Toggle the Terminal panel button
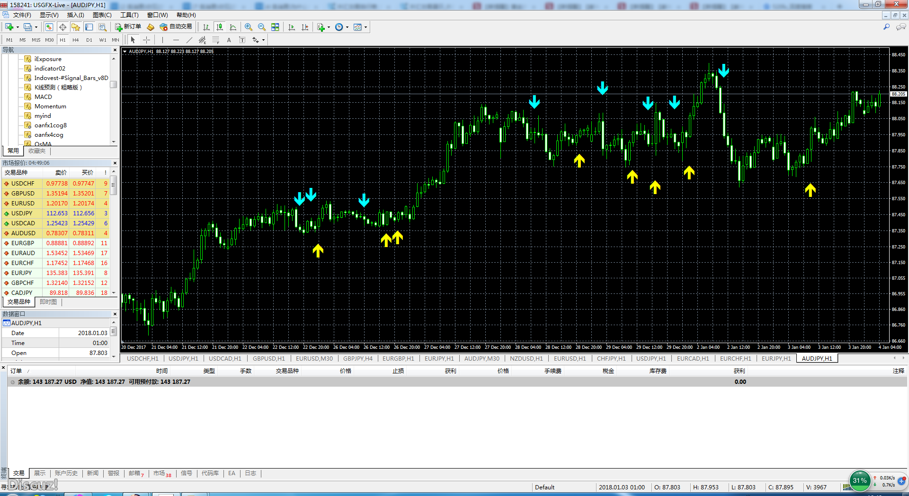909x496 pixels. point(89,27)
